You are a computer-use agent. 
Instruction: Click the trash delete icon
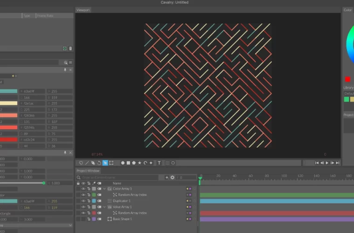point(70,48)
